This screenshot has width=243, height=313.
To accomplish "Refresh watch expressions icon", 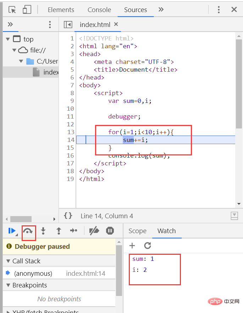I will (x=148, y=246).
